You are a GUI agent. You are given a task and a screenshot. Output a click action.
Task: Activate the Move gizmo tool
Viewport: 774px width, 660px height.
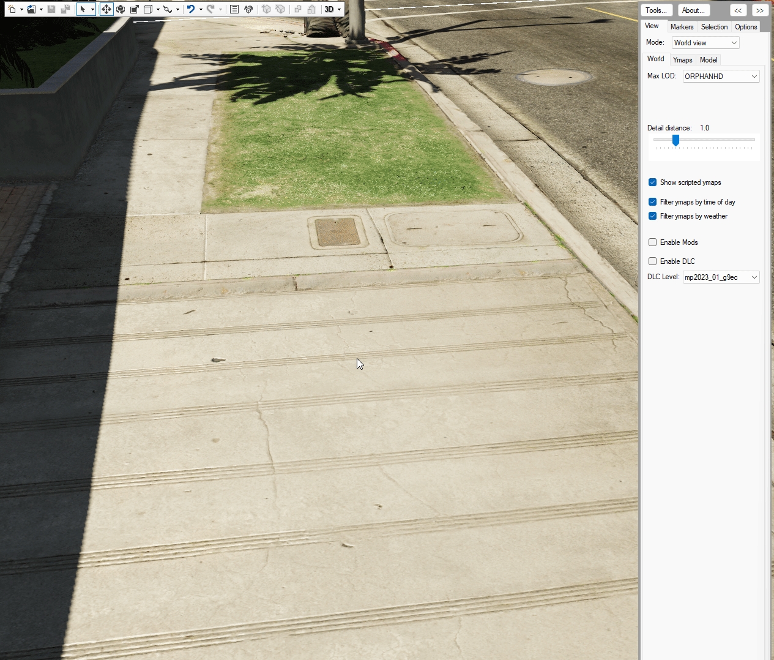(x=106, y=9)
